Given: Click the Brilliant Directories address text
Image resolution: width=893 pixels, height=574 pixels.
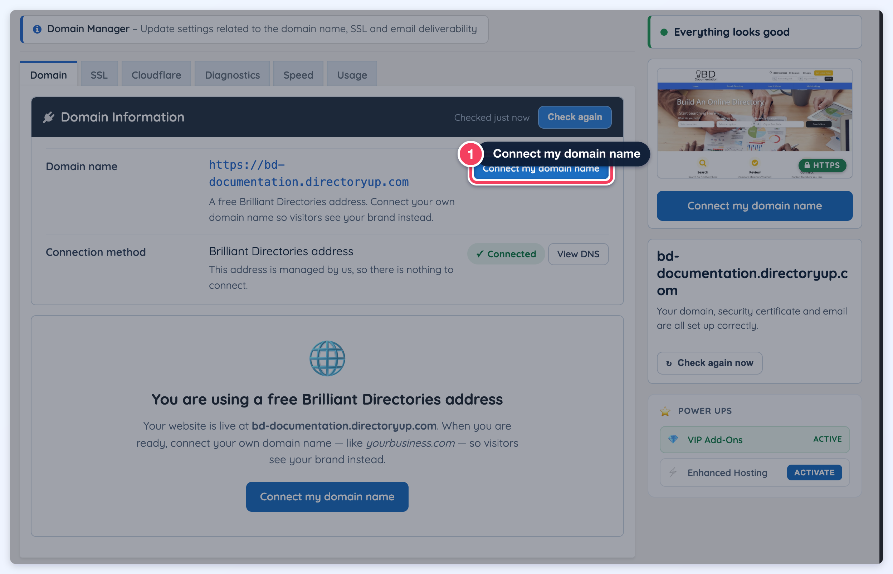Looking at the screenshot, I should [x=281, y=252].
